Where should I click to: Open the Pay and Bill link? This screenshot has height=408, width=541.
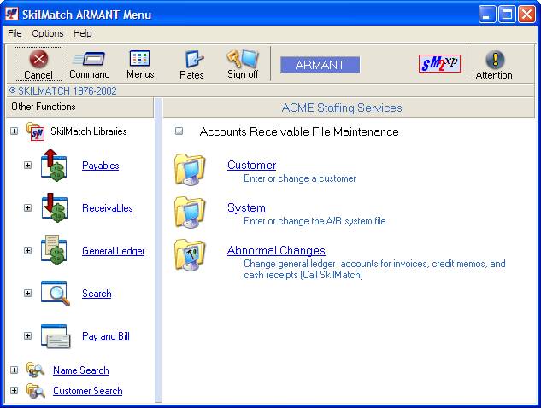click(x=106, y=336)
